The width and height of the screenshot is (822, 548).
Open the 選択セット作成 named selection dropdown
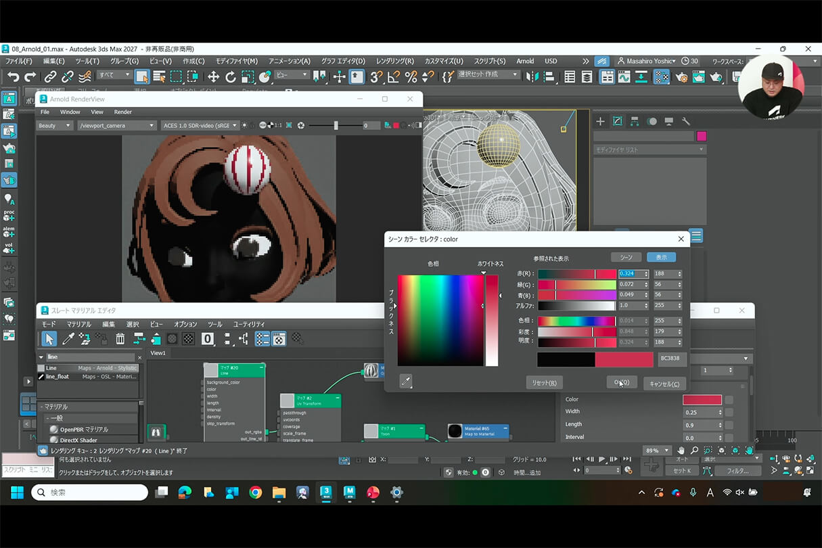(x=488, y=74)
